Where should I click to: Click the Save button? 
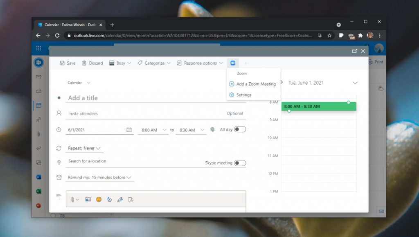(68, 63)
